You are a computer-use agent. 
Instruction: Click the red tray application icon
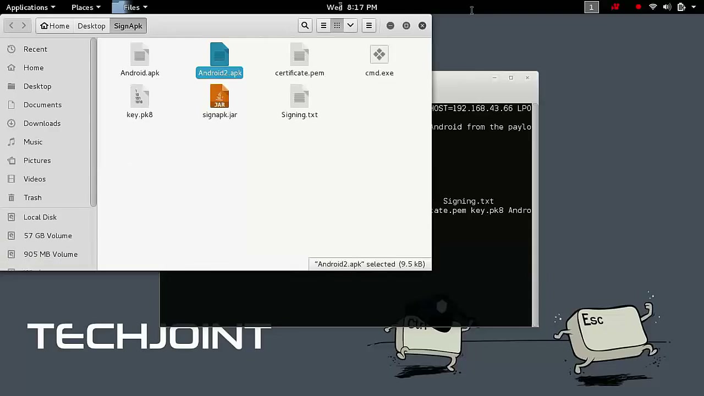pos(615,7)
